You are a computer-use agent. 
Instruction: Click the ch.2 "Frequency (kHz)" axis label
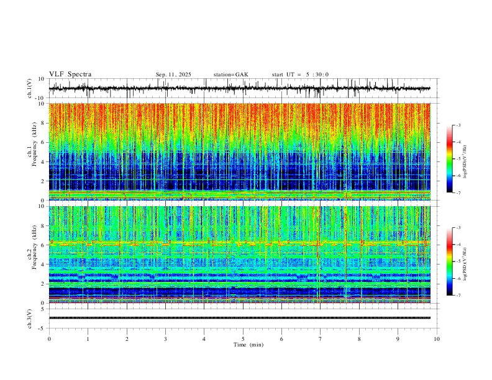[x=34, y=247]
